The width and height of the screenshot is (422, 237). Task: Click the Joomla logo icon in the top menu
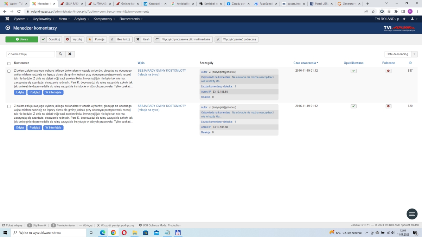point(7,19)
